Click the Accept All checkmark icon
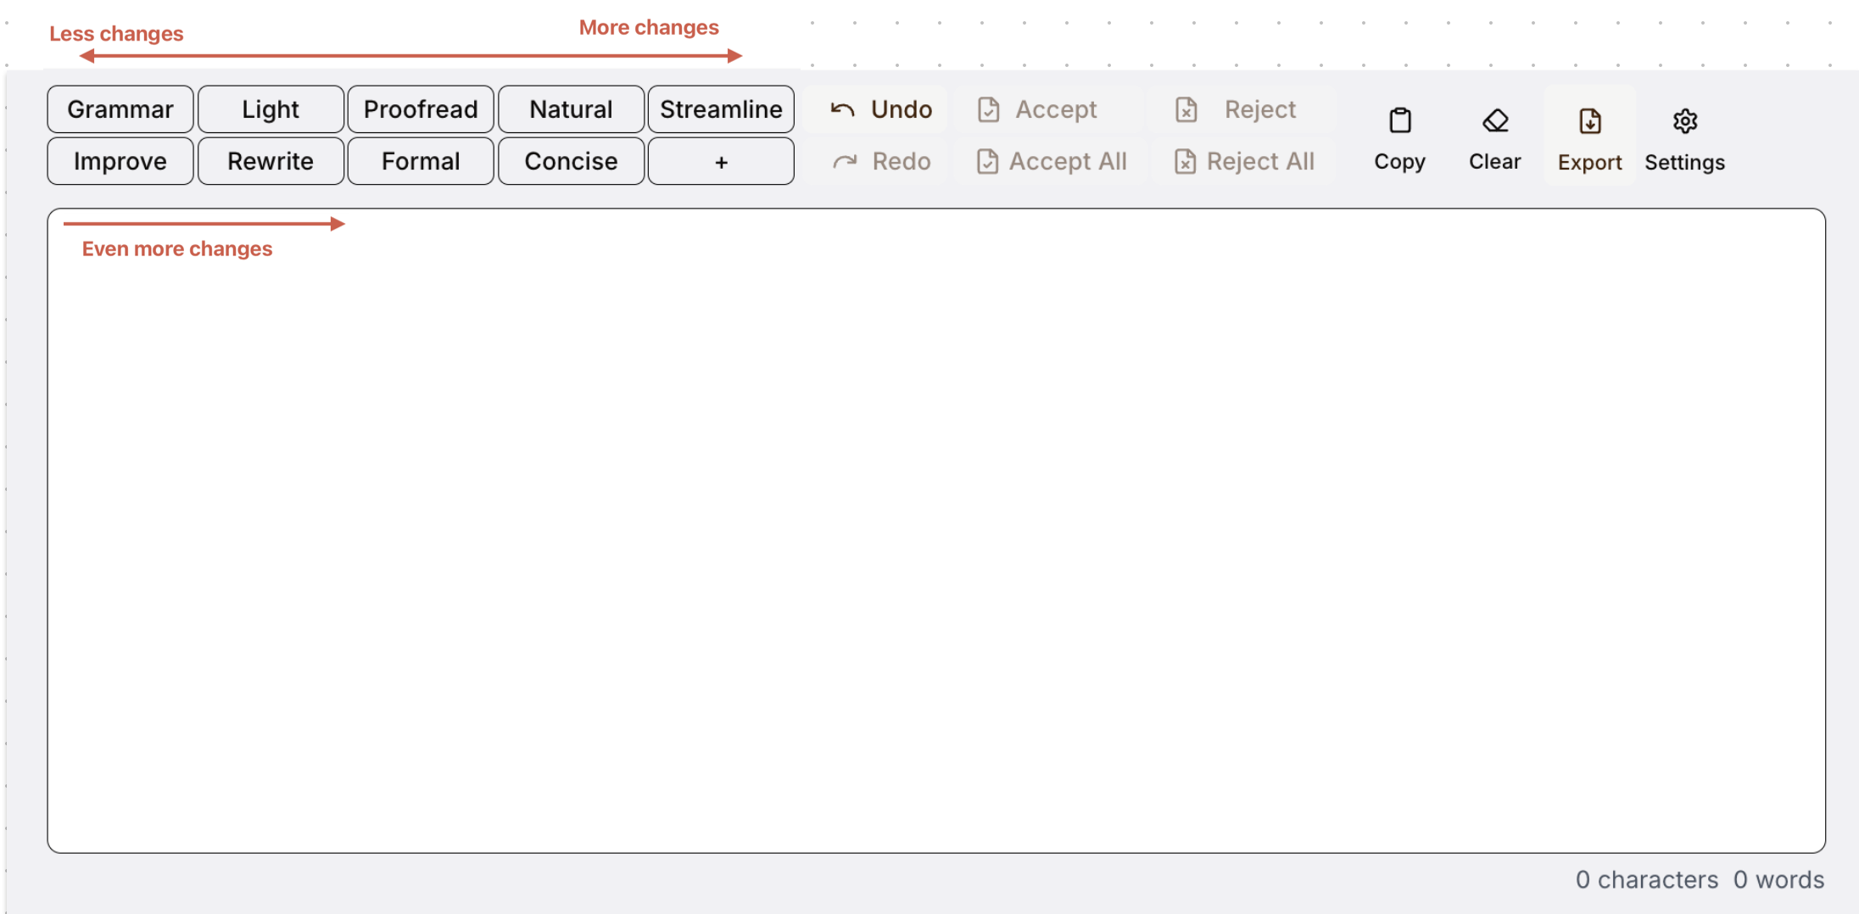Viewport: 1859px width, 914px height. (x=988, y=161)
